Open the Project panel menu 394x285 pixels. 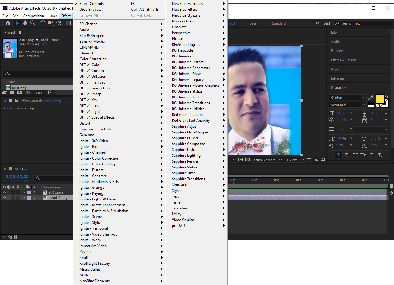point(20,32)
